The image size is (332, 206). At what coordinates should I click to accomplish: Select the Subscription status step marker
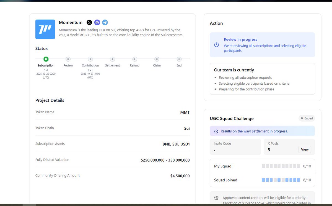point(46,59)
